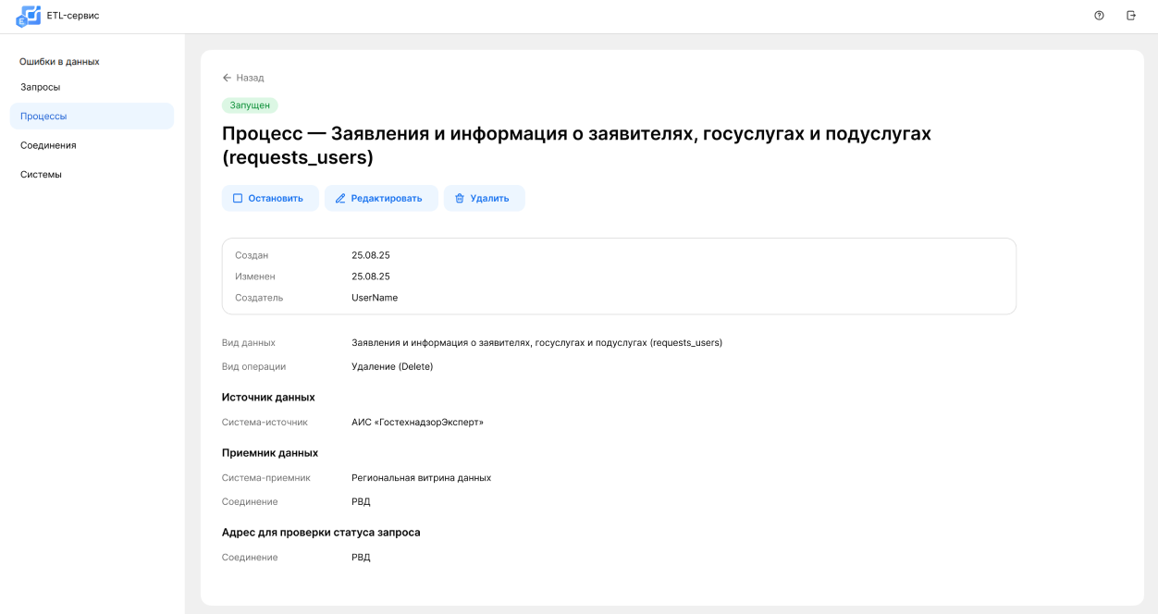Screen dimensions: 1158x614
Task: Click the Назад link text
Action: 250,78
